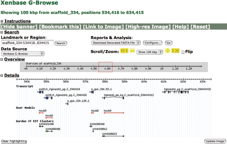Zoom in with the yellow plus icon
Screen dimensions: 227x144
(167, 51)
